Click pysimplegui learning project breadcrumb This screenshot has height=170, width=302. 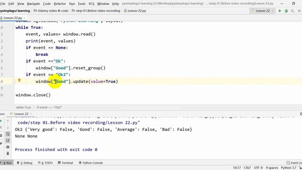(x=15, y=11)
